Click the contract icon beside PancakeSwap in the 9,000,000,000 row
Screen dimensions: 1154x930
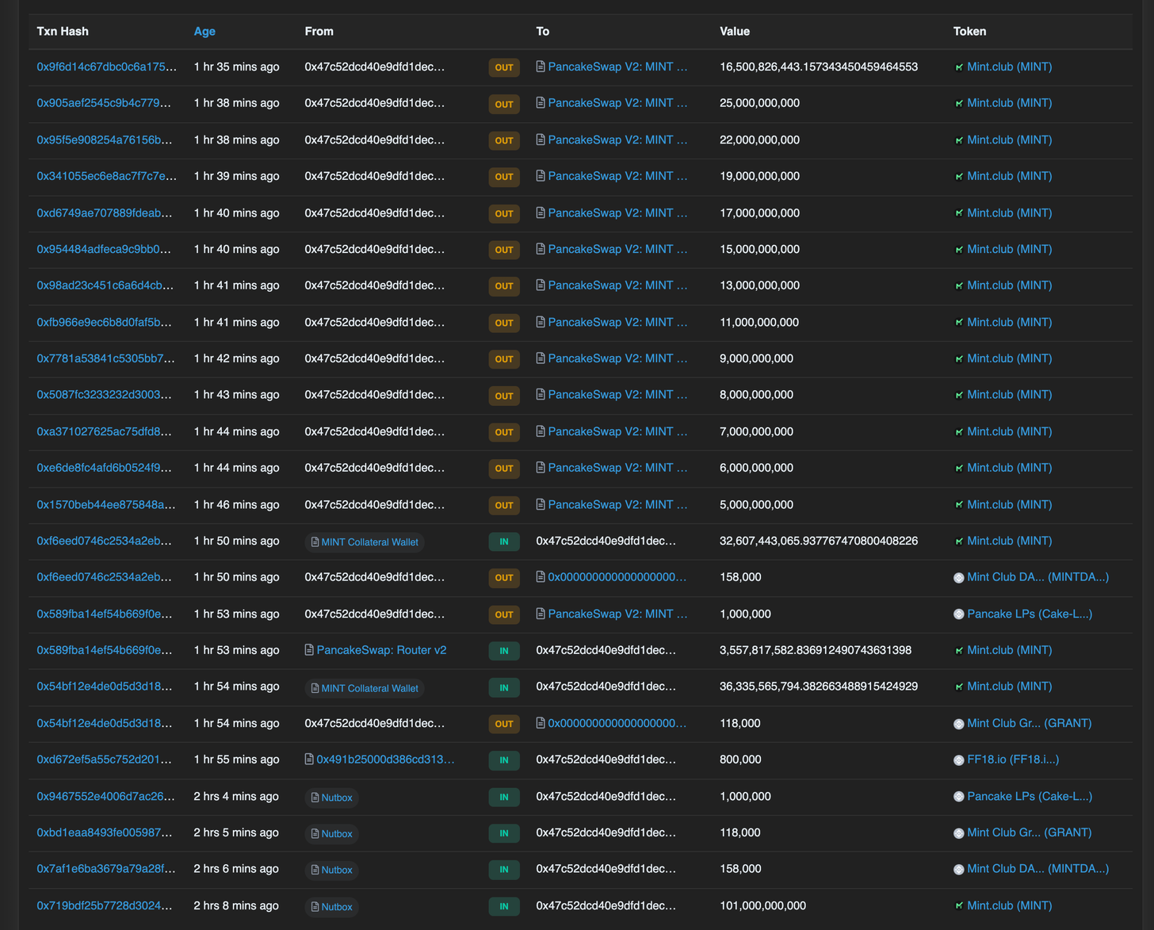[x=541, y=358]
